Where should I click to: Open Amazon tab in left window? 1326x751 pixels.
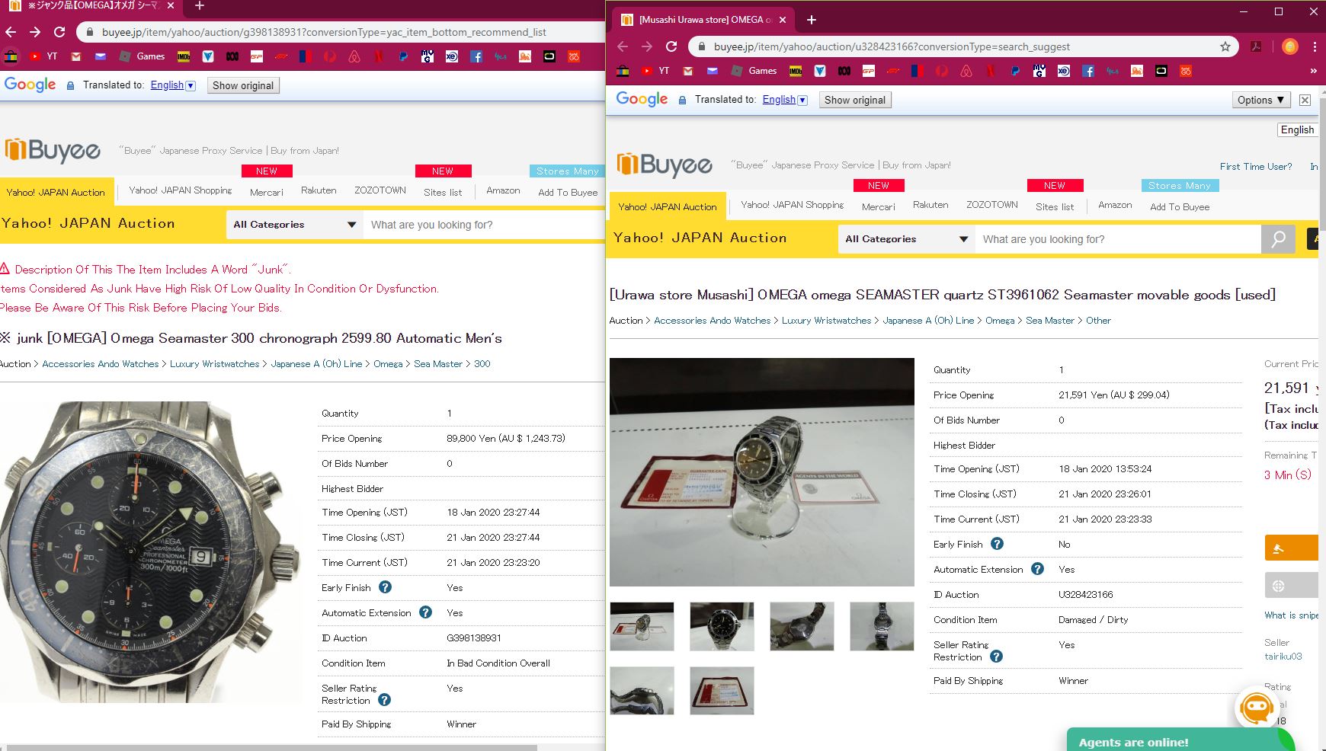click(x=503, y=190)
